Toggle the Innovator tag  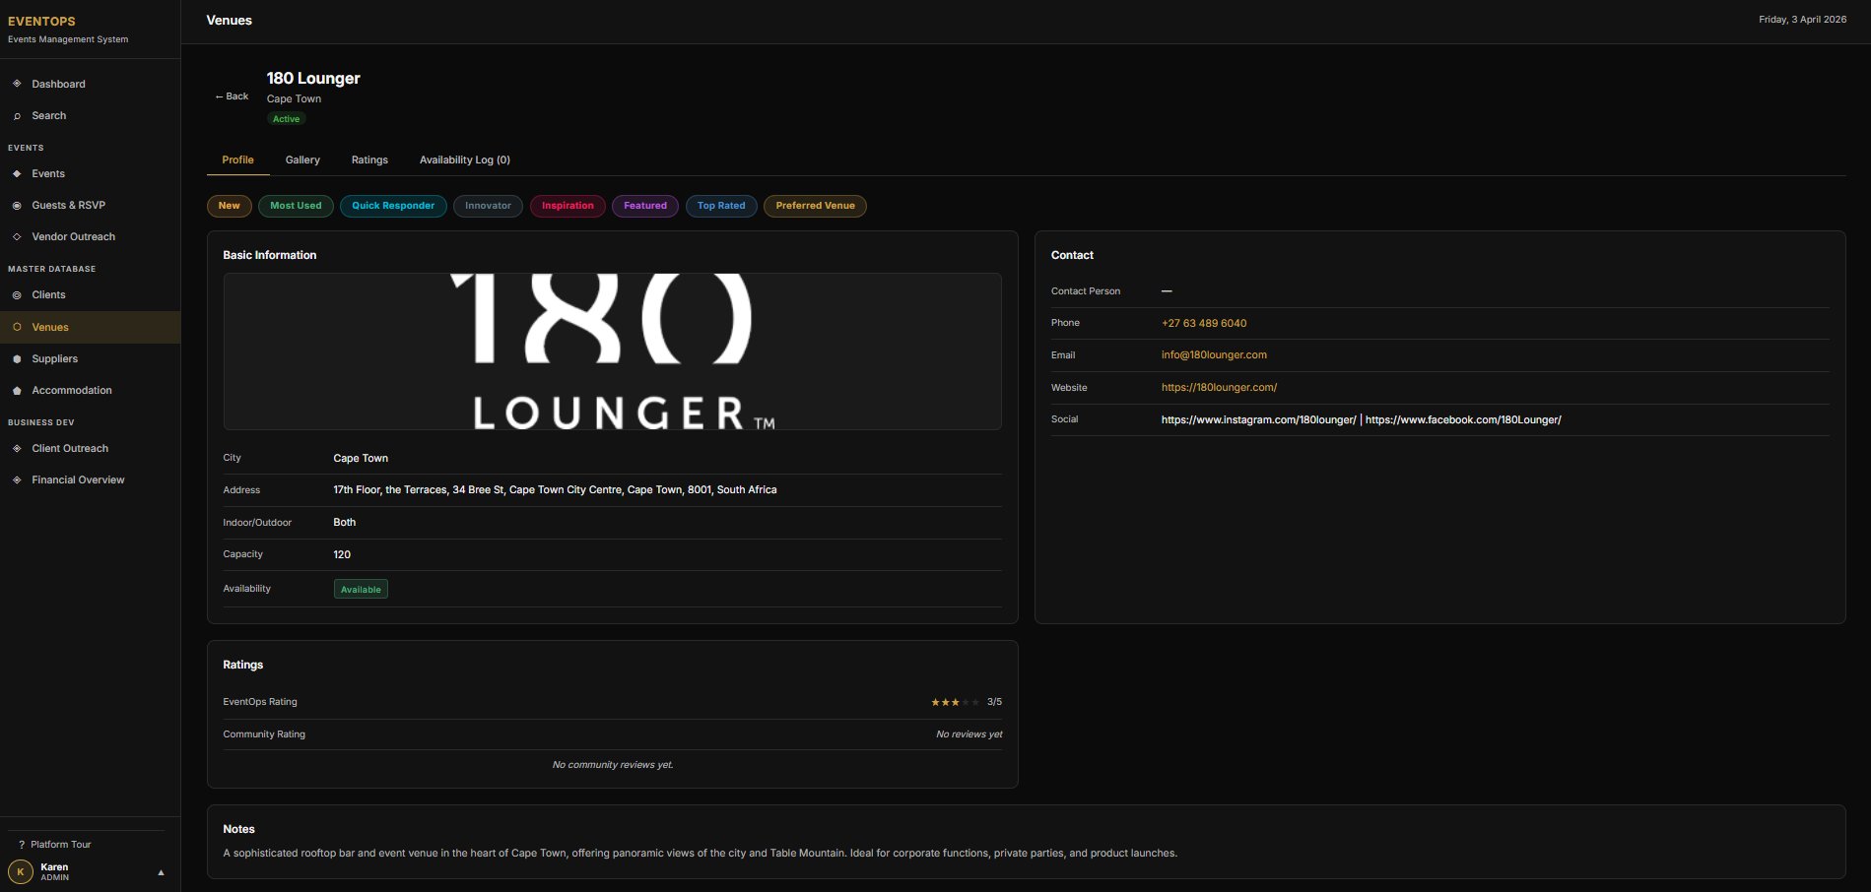(488, 206)
